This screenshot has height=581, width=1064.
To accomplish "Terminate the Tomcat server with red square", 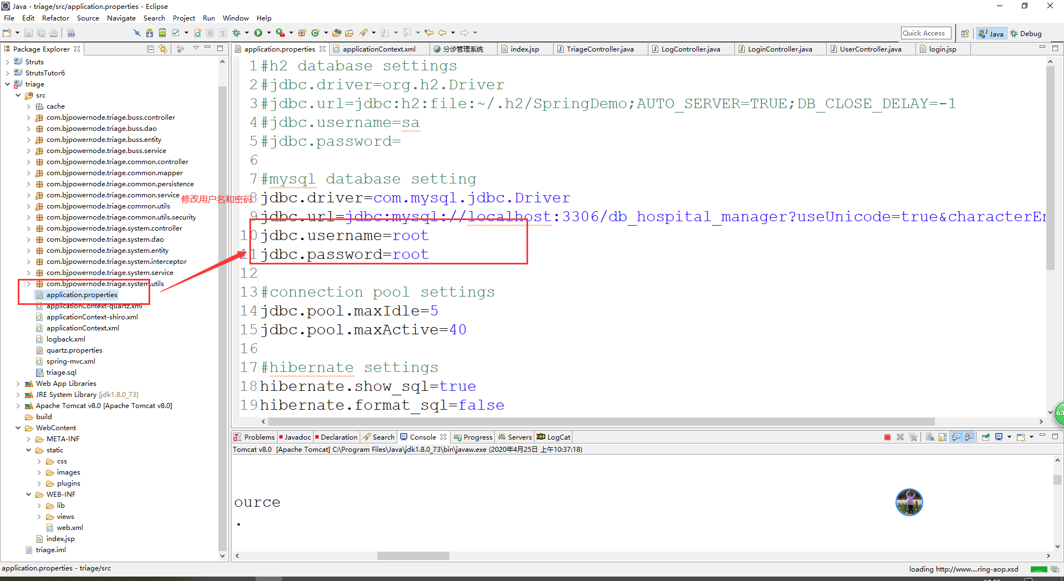I will click(x=887, y=437).
